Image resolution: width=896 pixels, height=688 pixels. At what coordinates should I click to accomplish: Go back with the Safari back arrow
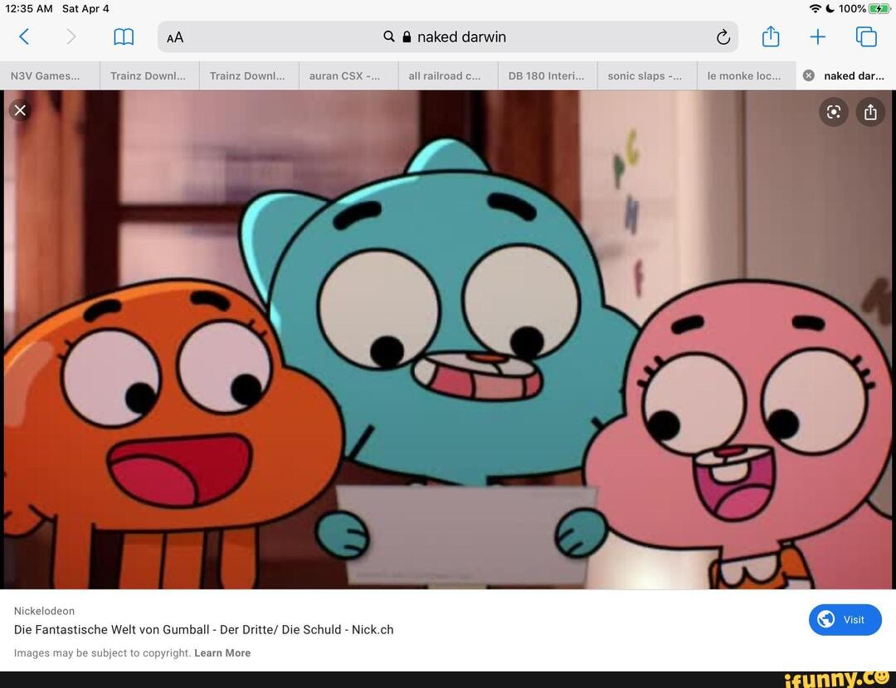click(24, 37)
